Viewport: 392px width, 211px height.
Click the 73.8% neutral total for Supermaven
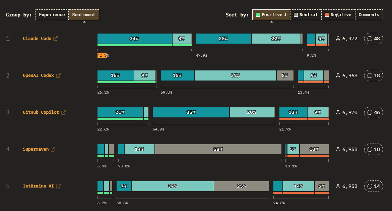(124, 166)
